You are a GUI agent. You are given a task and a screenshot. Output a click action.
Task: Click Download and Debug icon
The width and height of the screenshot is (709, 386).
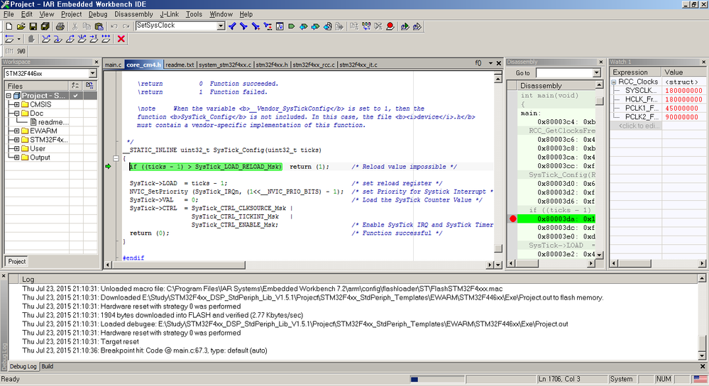[405, 27]
